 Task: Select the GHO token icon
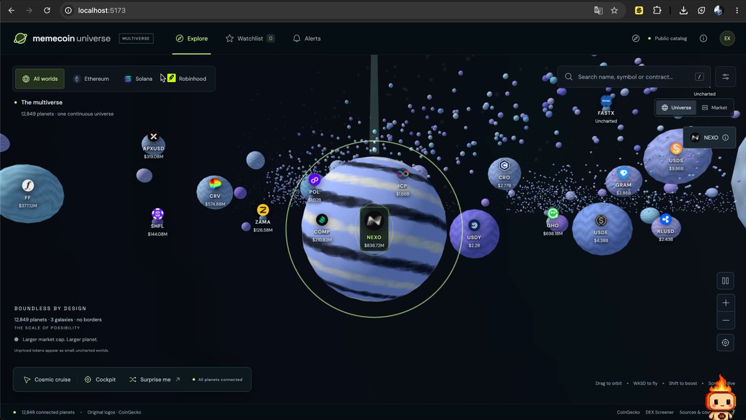tap(553, 214)
